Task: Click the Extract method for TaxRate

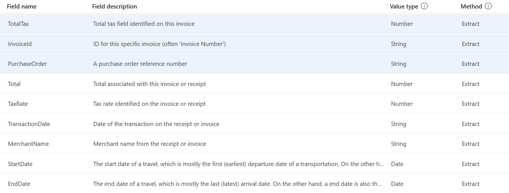Action: 471,104
